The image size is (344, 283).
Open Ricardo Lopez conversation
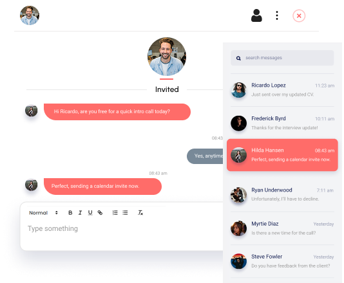tap(282, 90)
